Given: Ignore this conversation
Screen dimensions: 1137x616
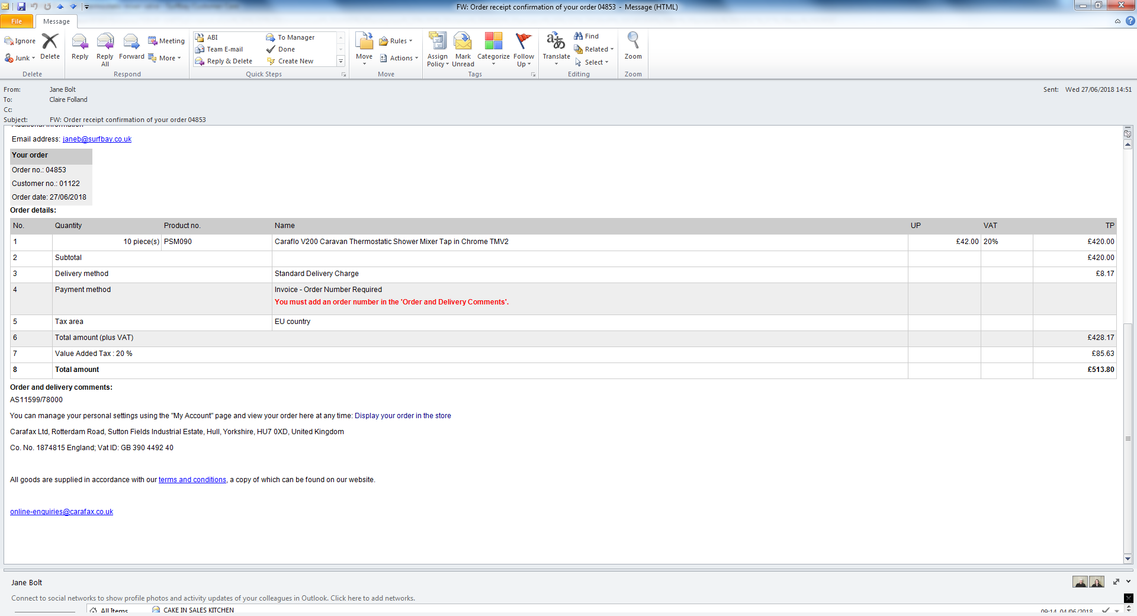Looking at the screenshot, I should point(20,41).
